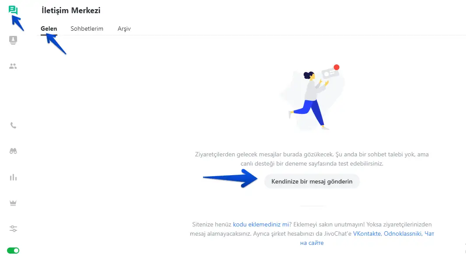Viewport: 466px width, 265px height.
Task: Switch to the Sohbetlerim tab
Action: [87, 29]
